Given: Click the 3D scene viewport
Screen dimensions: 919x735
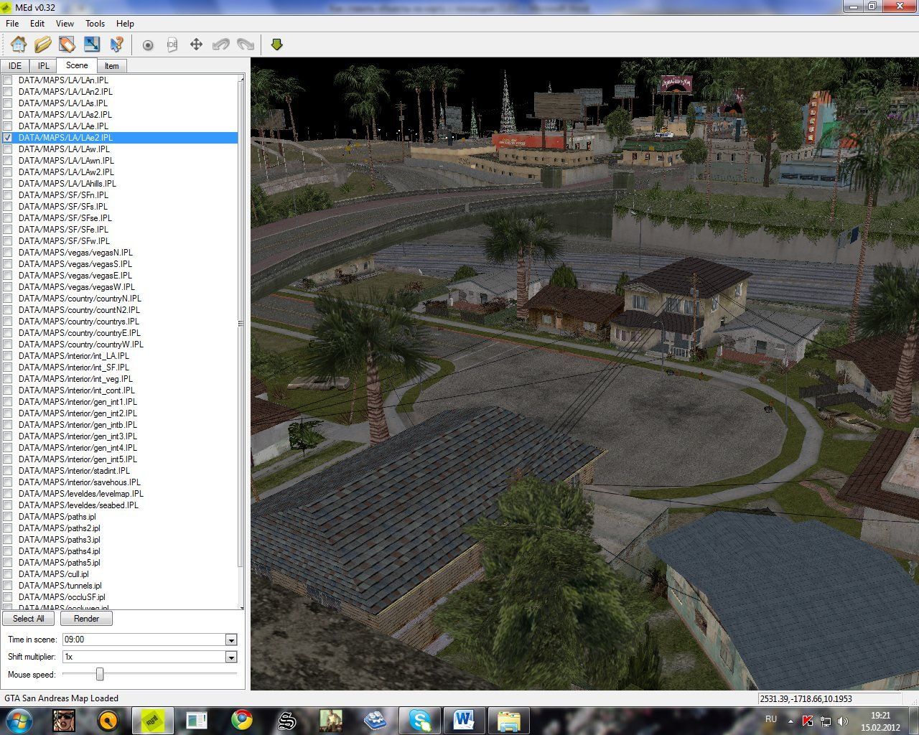Looking at the screenshot, I should pos(584,374).
